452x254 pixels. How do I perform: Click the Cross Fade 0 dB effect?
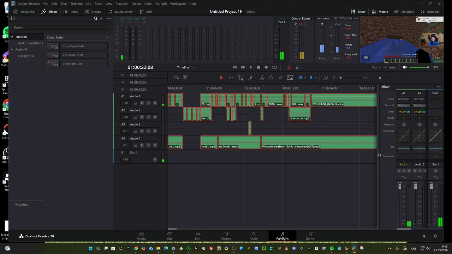pyautogui.click(x=77, y=64)
